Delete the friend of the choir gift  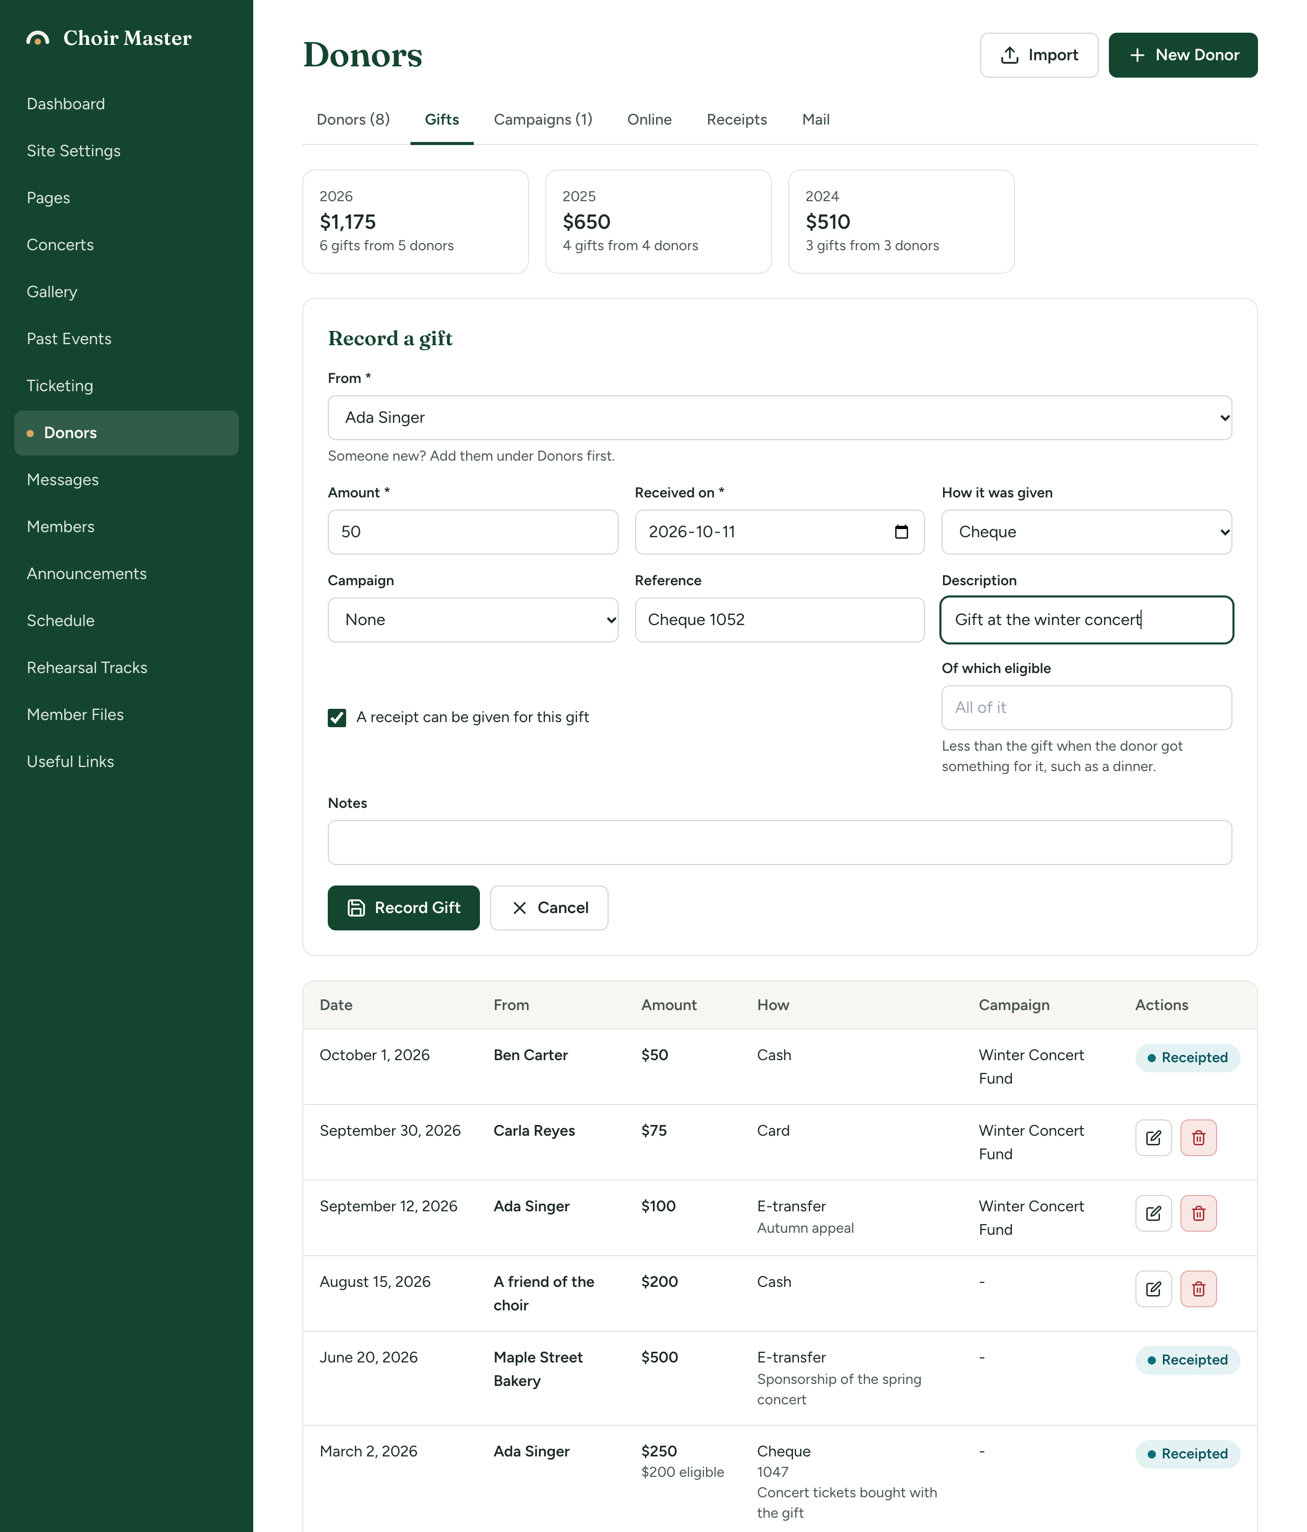[x=1198, y=1289]
